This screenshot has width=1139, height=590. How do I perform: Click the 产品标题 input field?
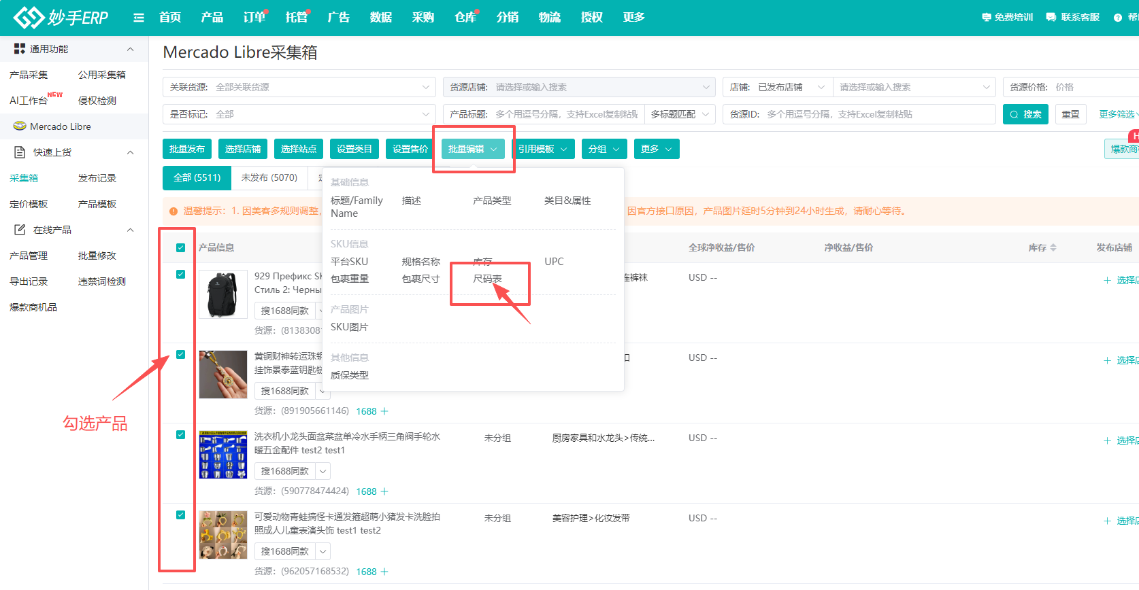point(566,114)
